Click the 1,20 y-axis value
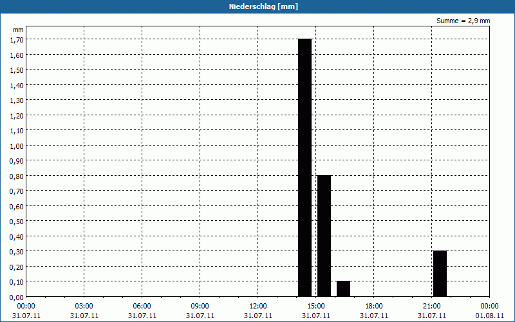Screen dimensions: 515x322 (17, 116)
